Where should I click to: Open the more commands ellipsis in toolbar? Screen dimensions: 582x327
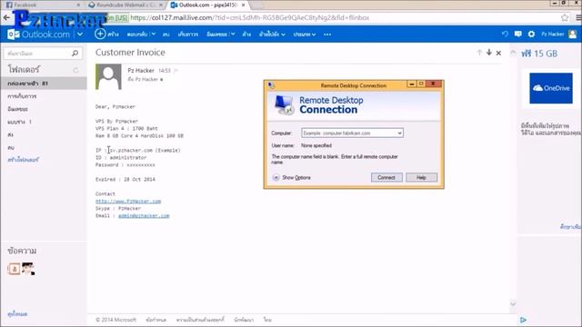tap(327, 35)
